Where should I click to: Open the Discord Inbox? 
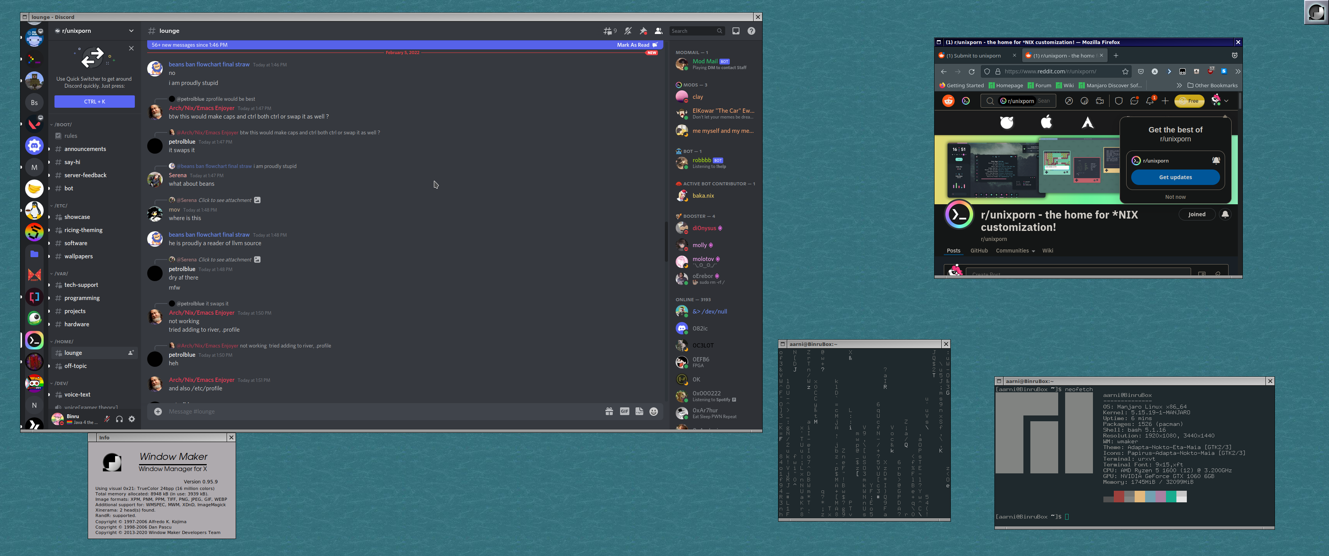pos(736,31)
